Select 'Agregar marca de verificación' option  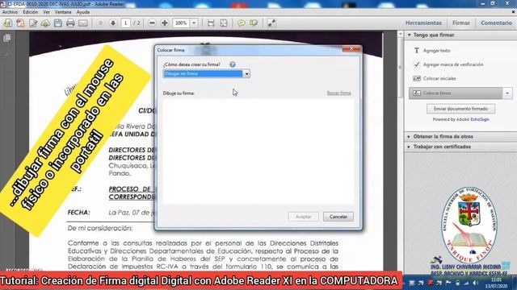453,64
